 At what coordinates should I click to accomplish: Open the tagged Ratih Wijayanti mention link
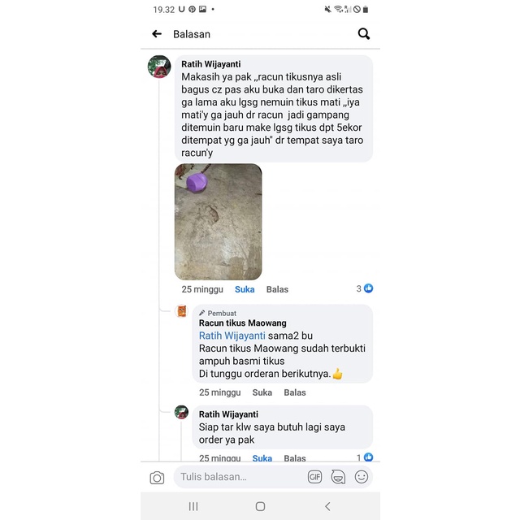click(x=232, y=336)
